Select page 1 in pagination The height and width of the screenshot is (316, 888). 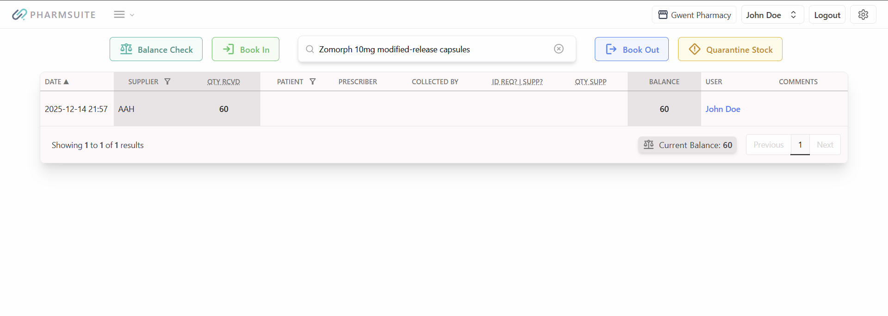(800, 145)
